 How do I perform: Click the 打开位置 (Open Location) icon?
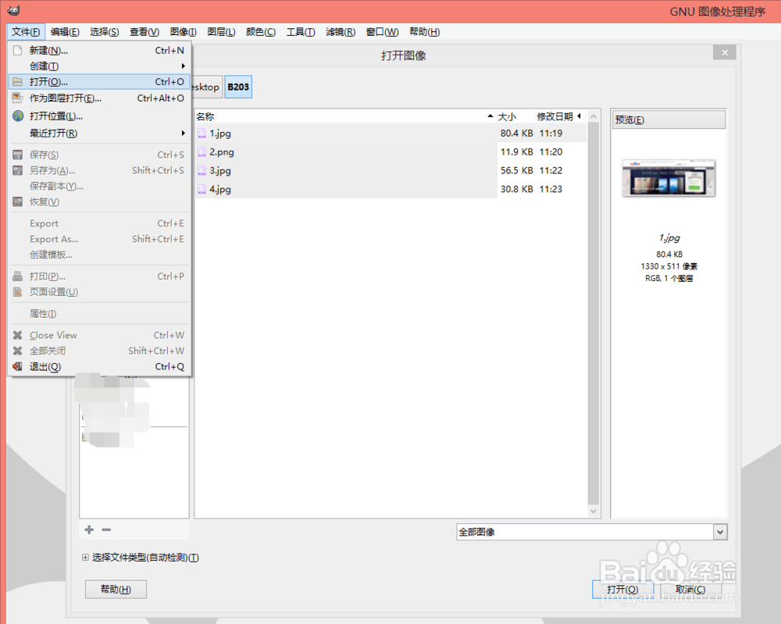pyautogui.click(x=19, y=114)
